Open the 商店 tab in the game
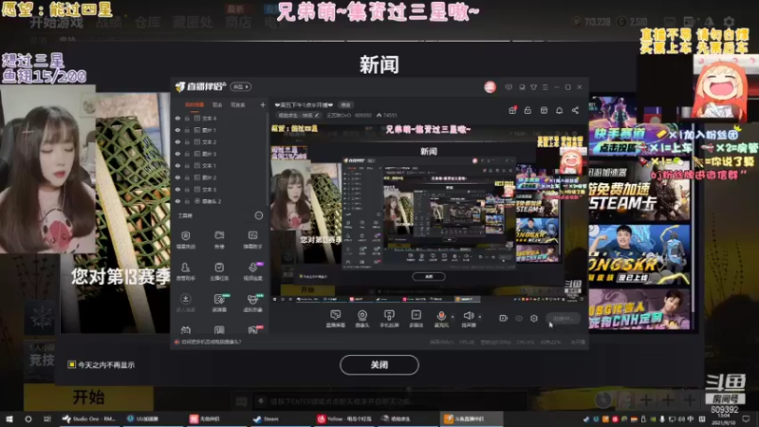 pyautogui.click(x=239, y=22)
